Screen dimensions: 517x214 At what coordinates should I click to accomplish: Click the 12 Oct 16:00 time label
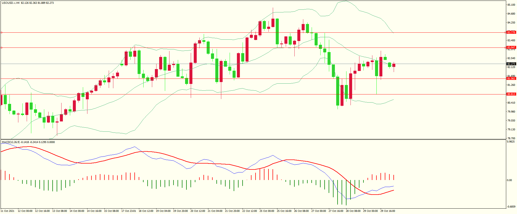pyautogui.click(x=42, y=211)
